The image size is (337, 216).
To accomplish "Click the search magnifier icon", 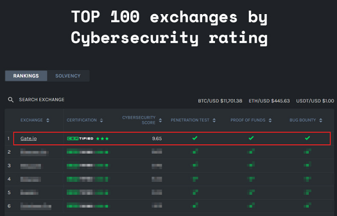I will (11, 100).
